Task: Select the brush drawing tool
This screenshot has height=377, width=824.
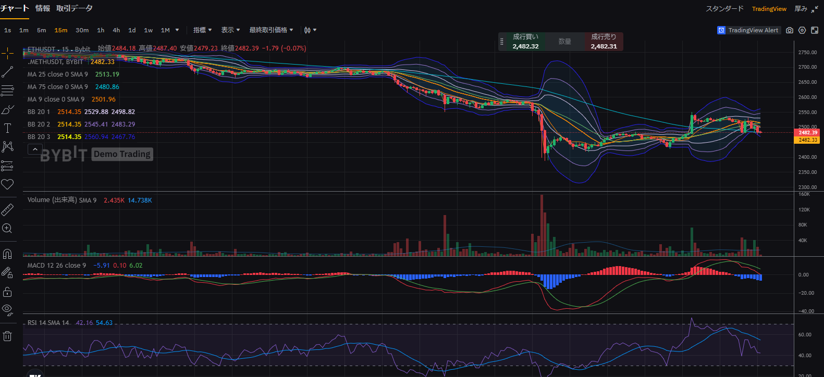Action: click(7, 109)
